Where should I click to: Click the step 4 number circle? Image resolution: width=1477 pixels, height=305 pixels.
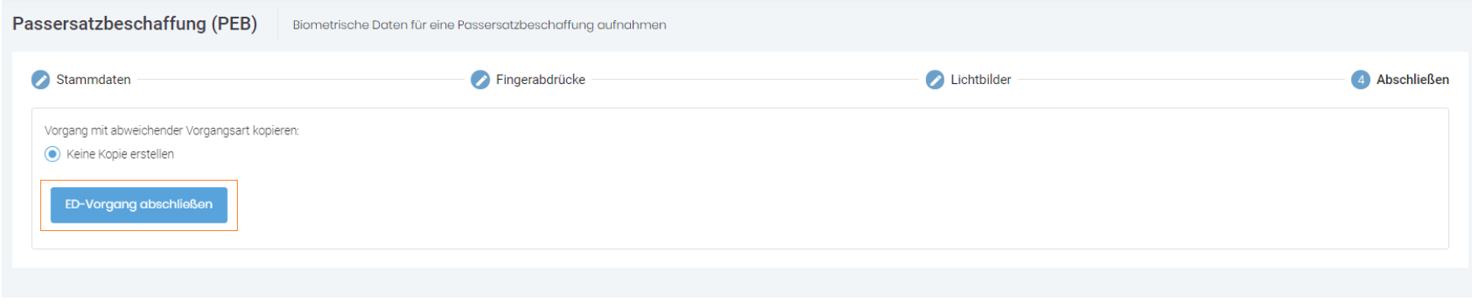pos(1360,80)
